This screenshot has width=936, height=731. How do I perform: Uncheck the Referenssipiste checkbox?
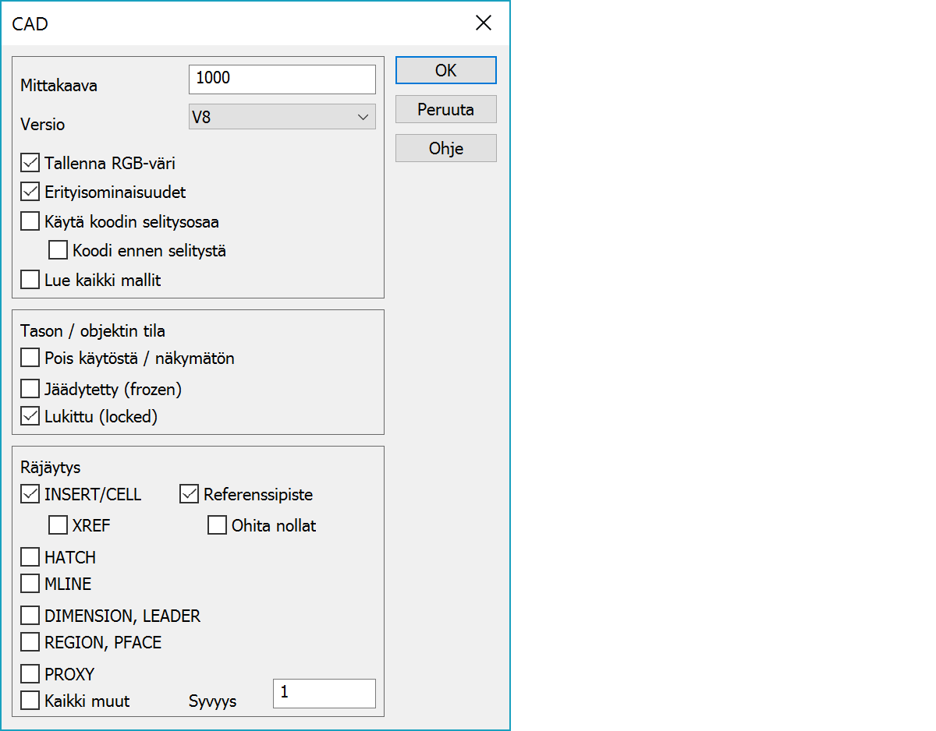(x=190, y=494)
